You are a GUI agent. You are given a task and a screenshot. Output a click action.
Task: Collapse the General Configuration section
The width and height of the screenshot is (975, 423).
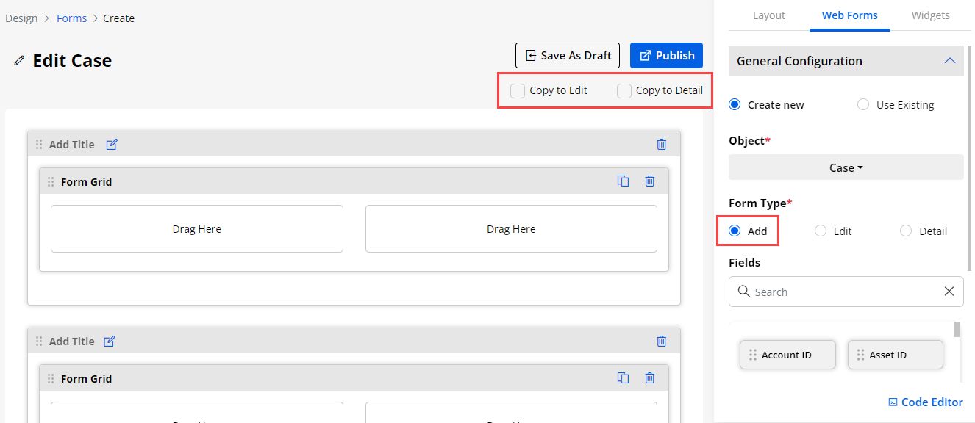[949, 61]
